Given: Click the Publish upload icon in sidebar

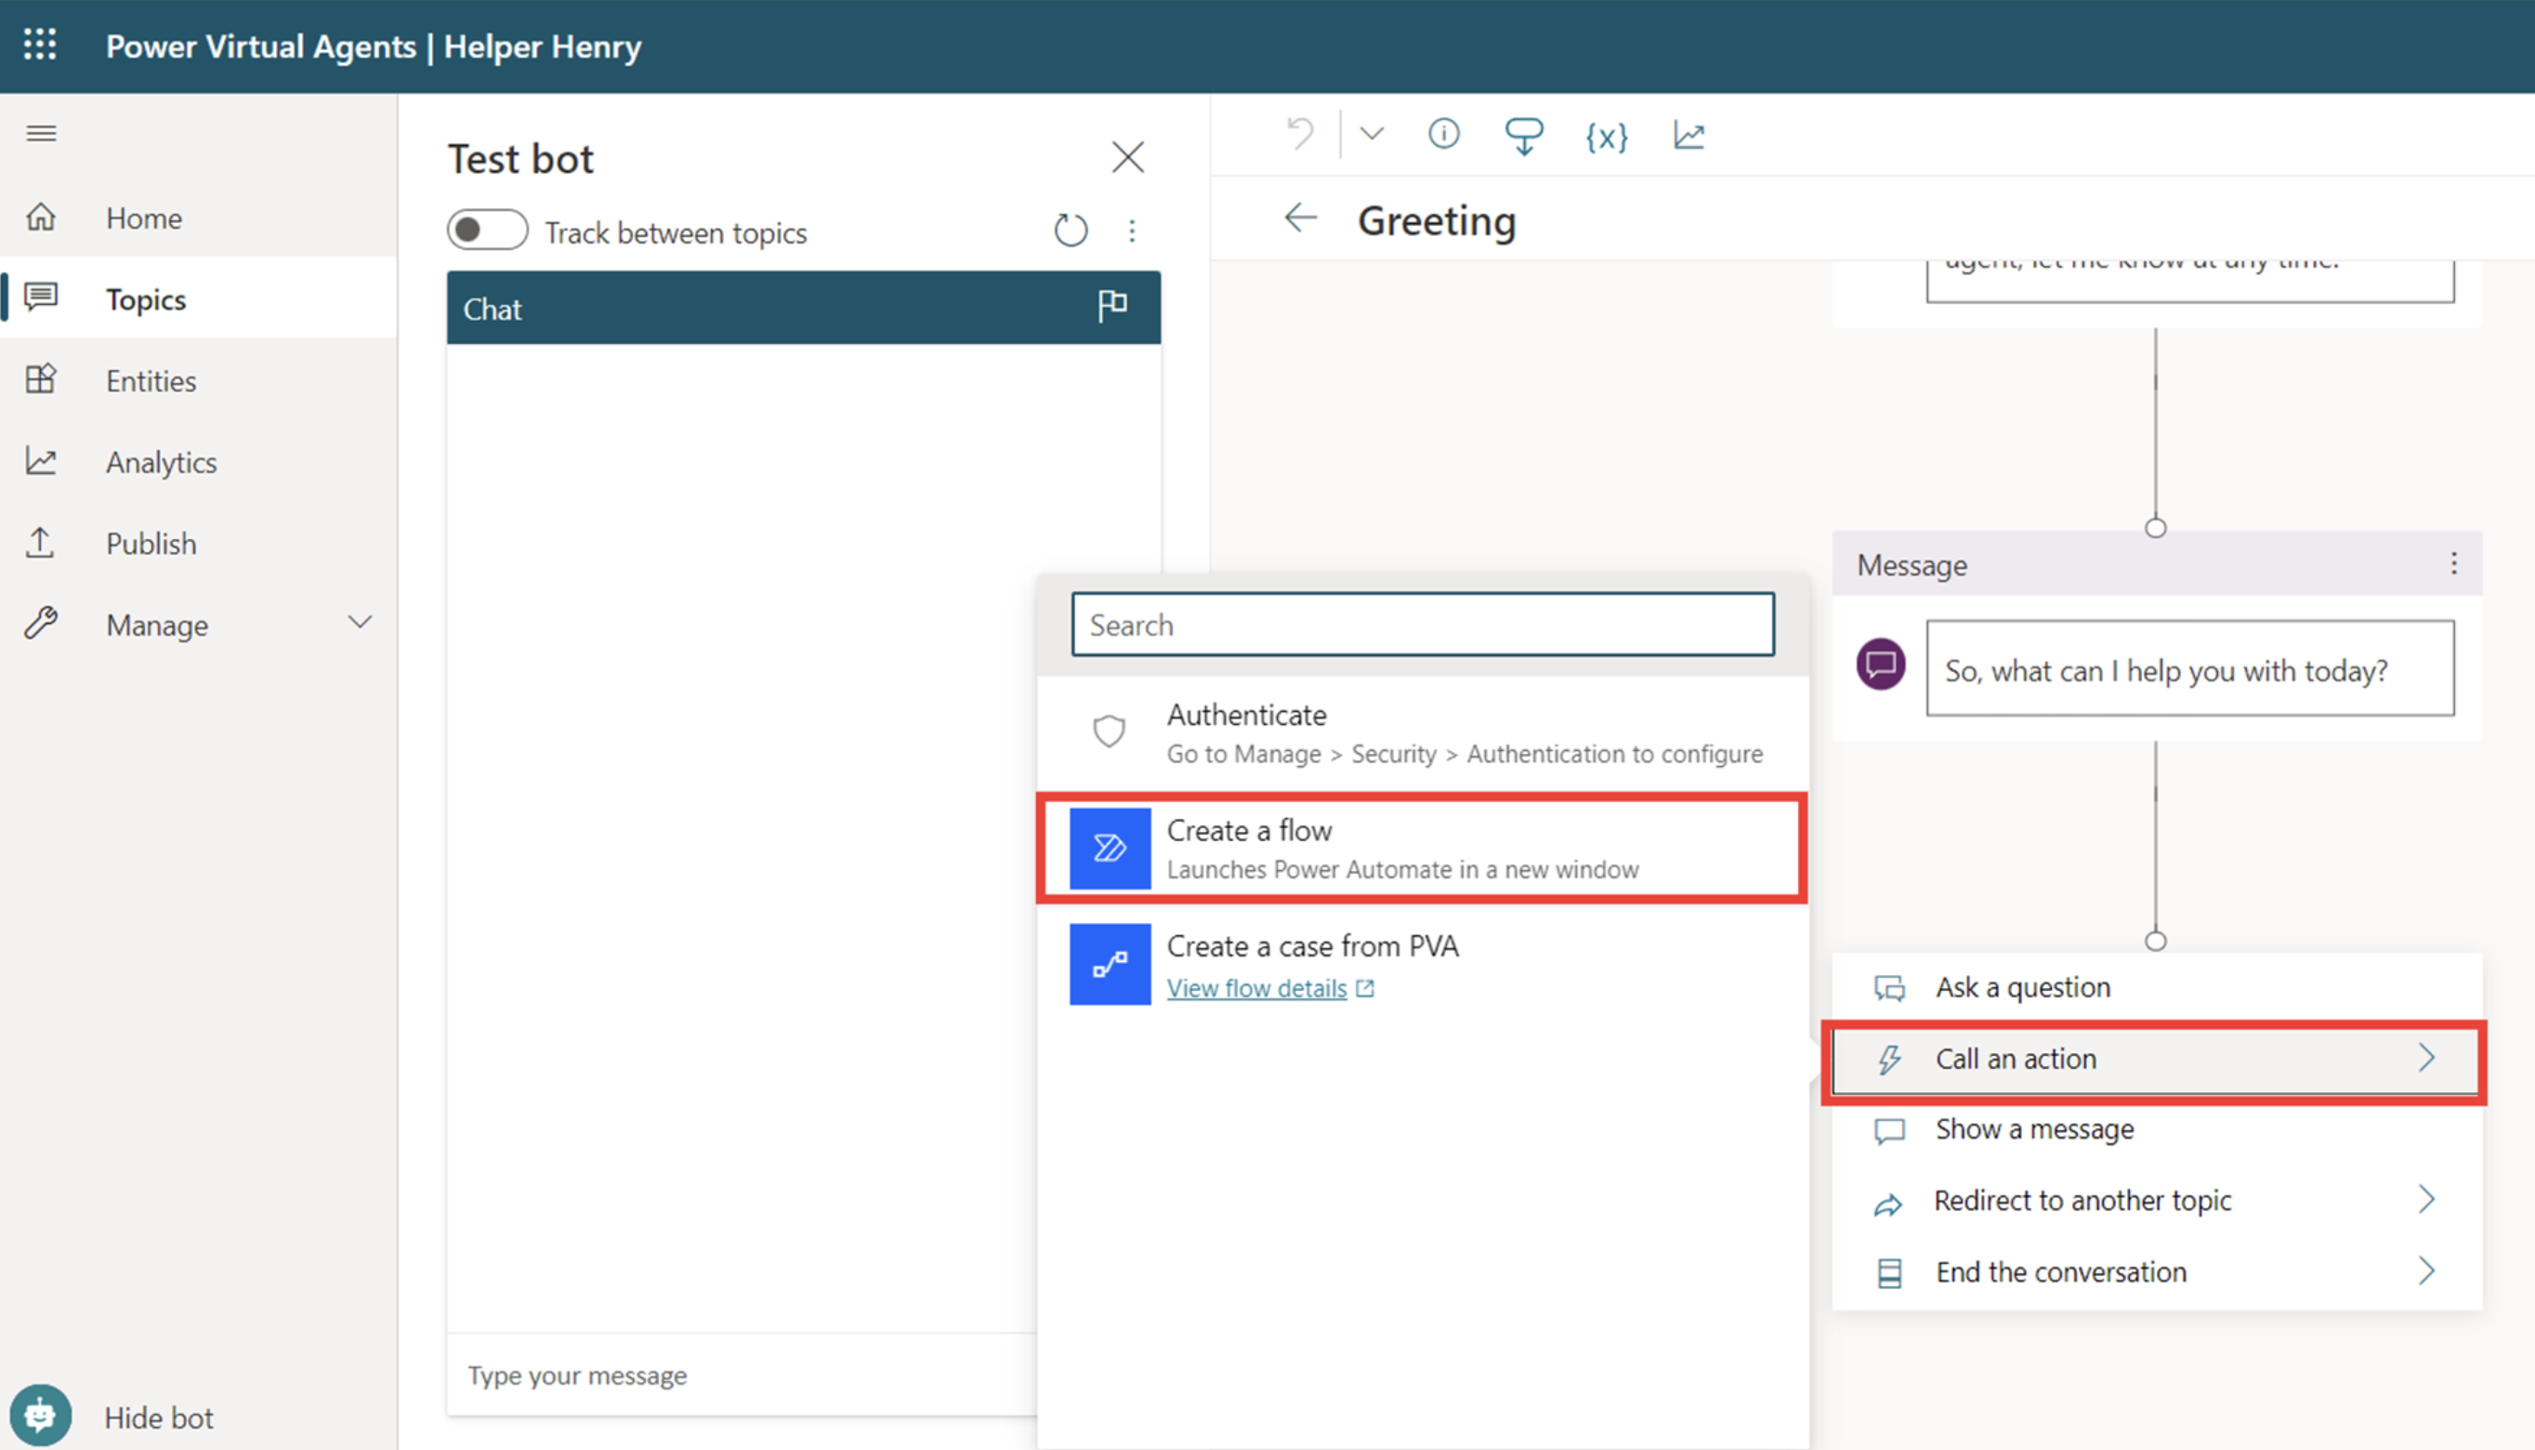Looking at the screenshot, I should [41, 543].
